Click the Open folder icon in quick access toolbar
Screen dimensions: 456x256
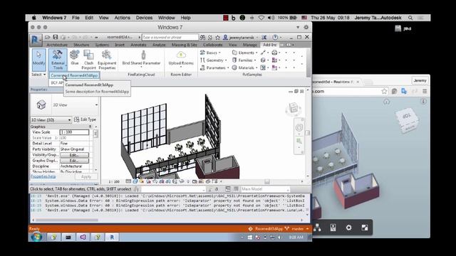pyautogui.click(x=48, y=37)
